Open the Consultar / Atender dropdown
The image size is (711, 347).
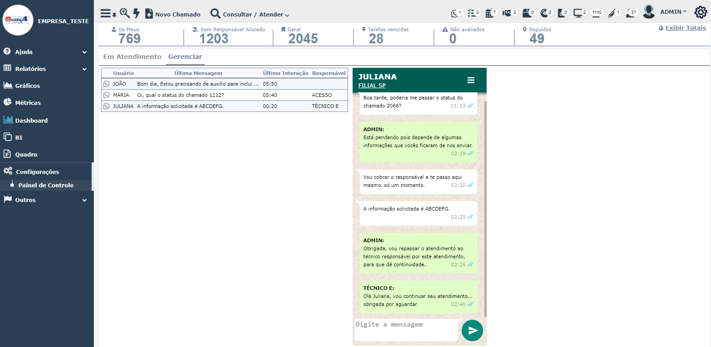click(x=250, y=14)
